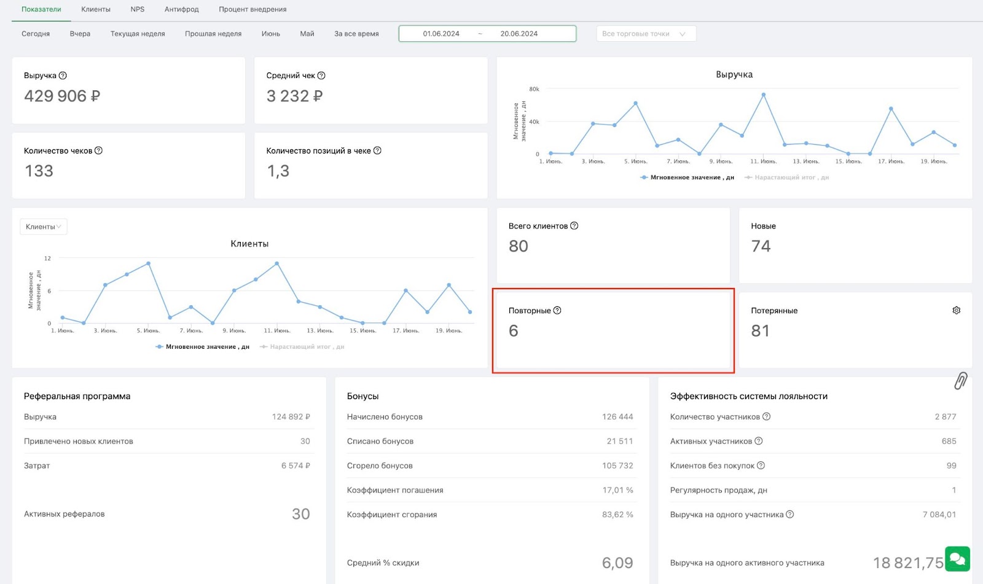Open the help icon next to Выручка
983x584 pixels.
(63, 76)
